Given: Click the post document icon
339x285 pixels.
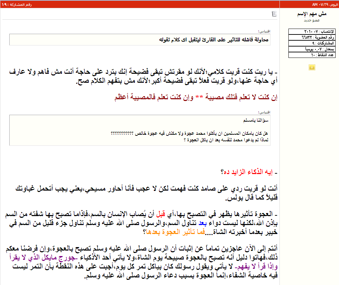Looking at the screenshot, I should 274,14.
